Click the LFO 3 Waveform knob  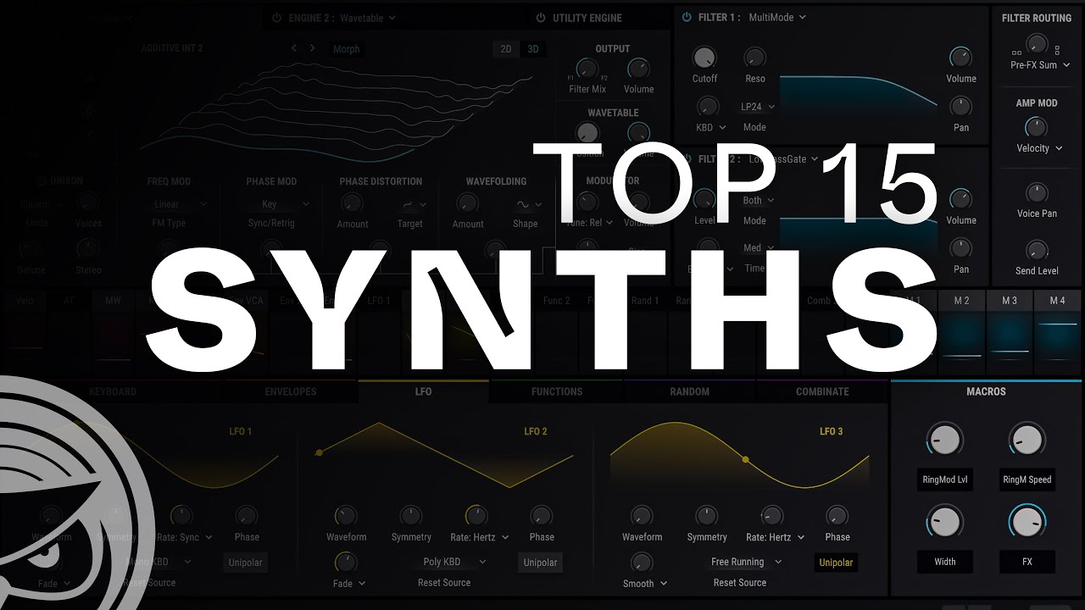(x=642, y=515)
